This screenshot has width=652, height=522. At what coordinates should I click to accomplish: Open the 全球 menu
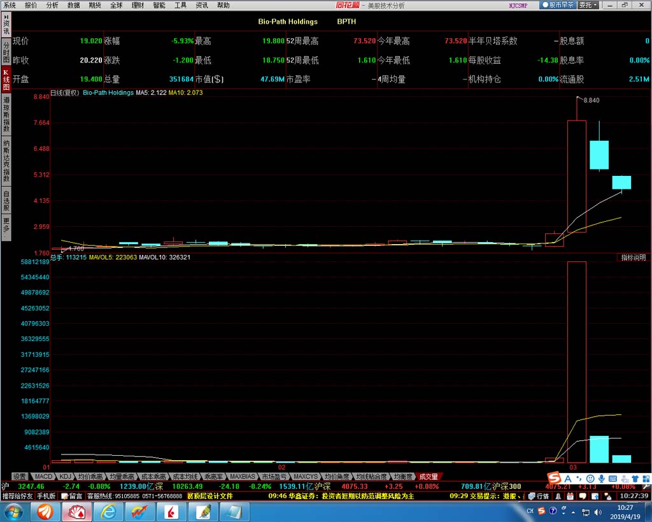tap(117, 5)
